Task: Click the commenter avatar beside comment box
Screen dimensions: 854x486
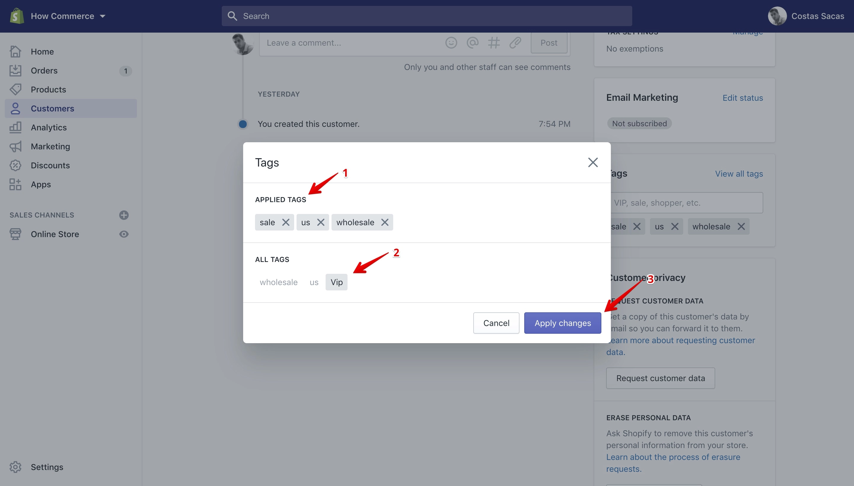Action: pos(243,44)
